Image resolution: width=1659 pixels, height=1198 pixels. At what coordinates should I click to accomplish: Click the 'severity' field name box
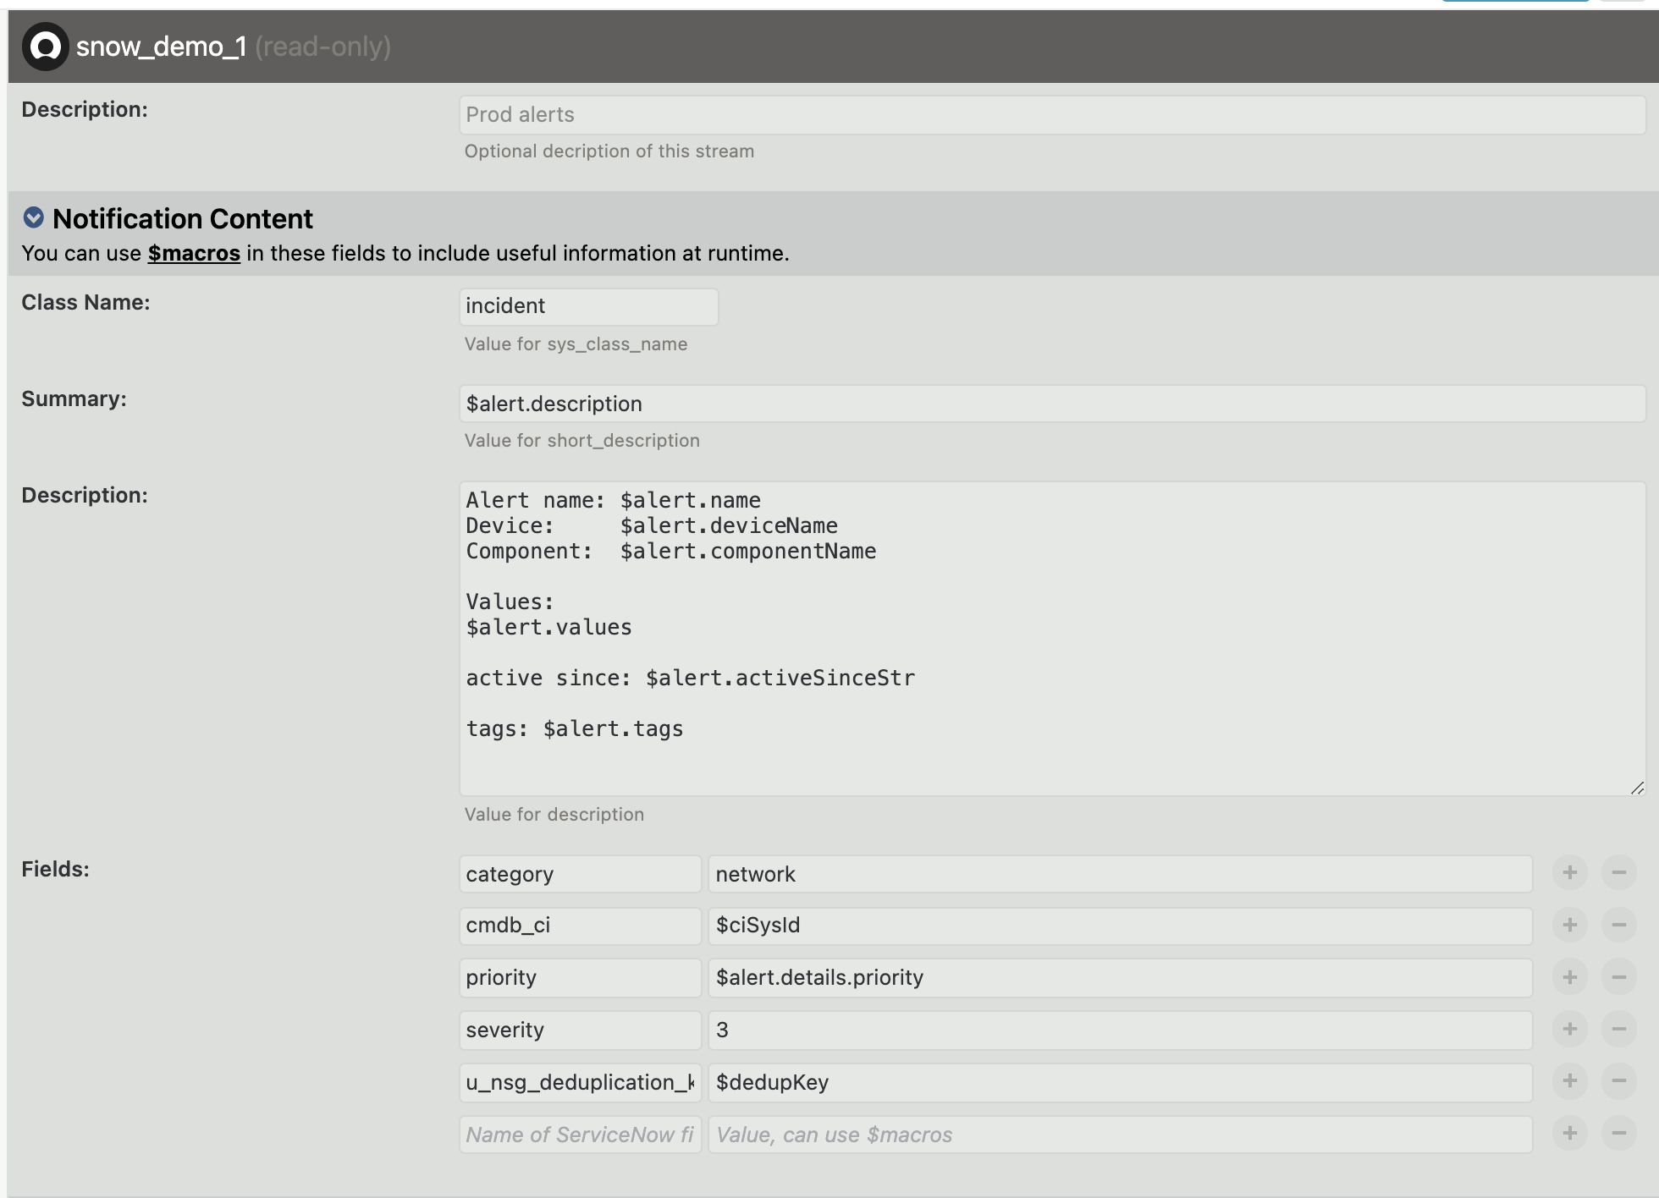pos(580,1030)
